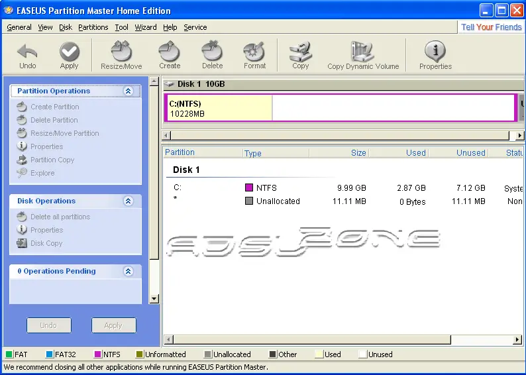Open the General menu
This screenshot has width=526, height=375.
[x=19, y=27]
